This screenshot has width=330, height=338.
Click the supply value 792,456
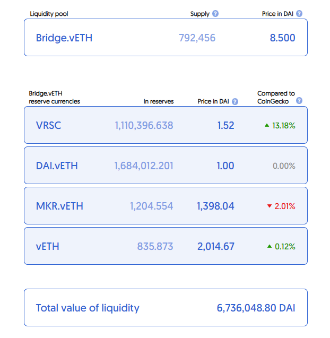point(197,38)
